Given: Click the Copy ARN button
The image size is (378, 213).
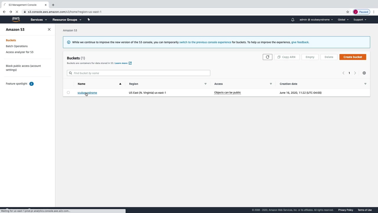Looking at the screenshot, I should (286, 57).
